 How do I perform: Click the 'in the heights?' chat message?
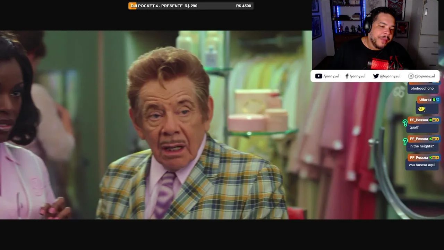click(422, 146)
